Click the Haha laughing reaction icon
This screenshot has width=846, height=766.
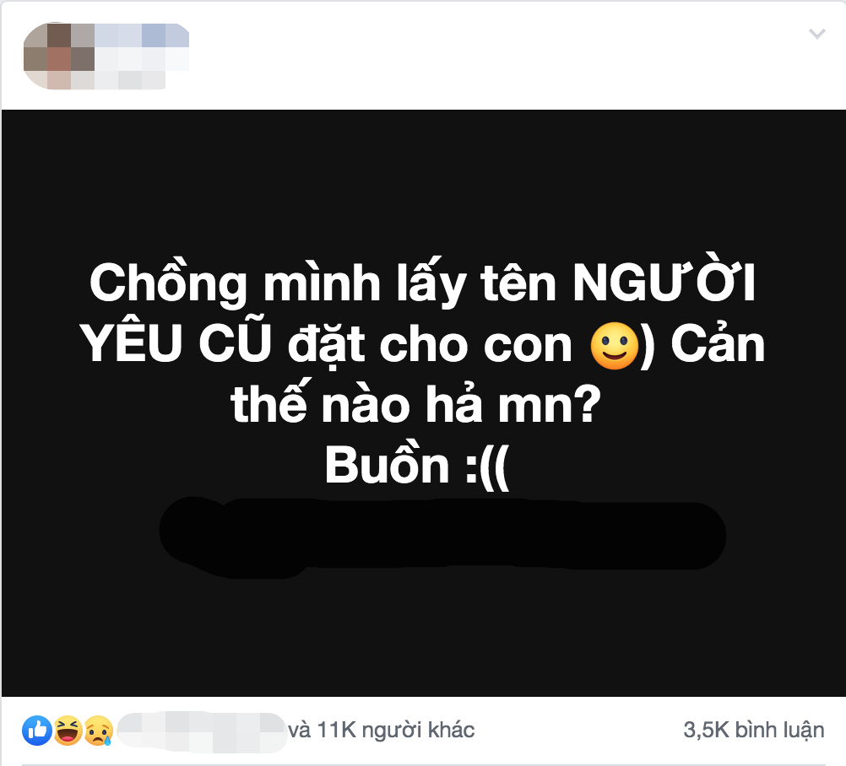pyautogui.click(x=68, y=731)
